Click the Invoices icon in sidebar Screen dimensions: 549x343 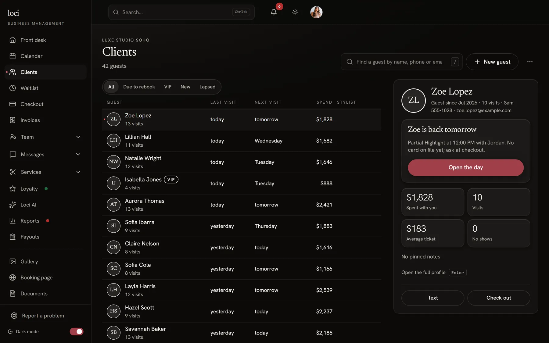point(13,120)
